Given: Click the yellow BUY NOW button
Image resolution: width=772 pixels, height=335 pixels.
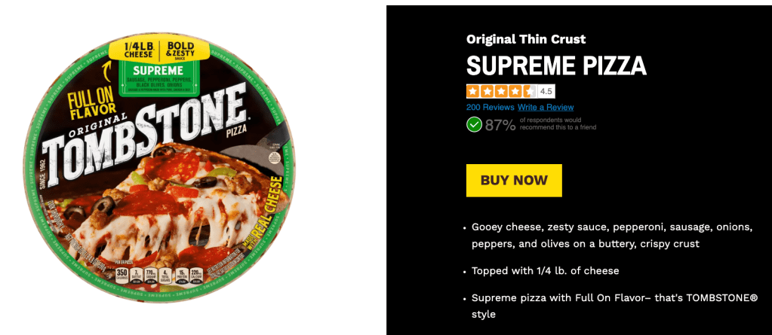Looking at the screenshot, I should point(514,180).
